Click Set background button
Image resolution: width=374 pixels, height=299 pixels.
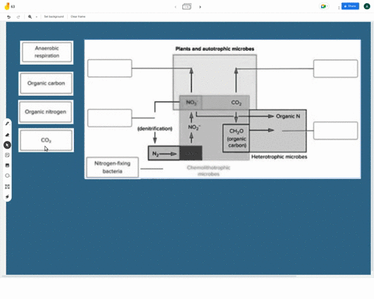coord(54,16)
